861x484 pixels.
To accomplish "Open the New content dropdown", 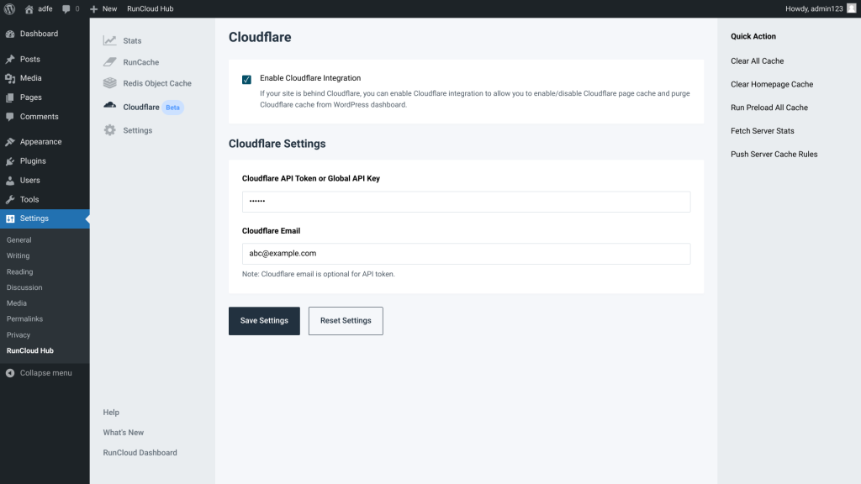I will [x=103, y=8].
